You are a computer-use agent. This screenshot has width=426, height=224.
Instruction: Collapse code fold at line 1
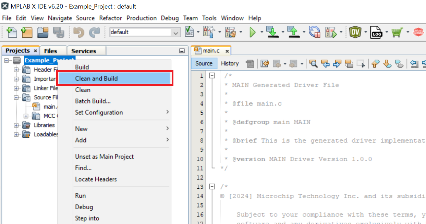click(212, 75)
